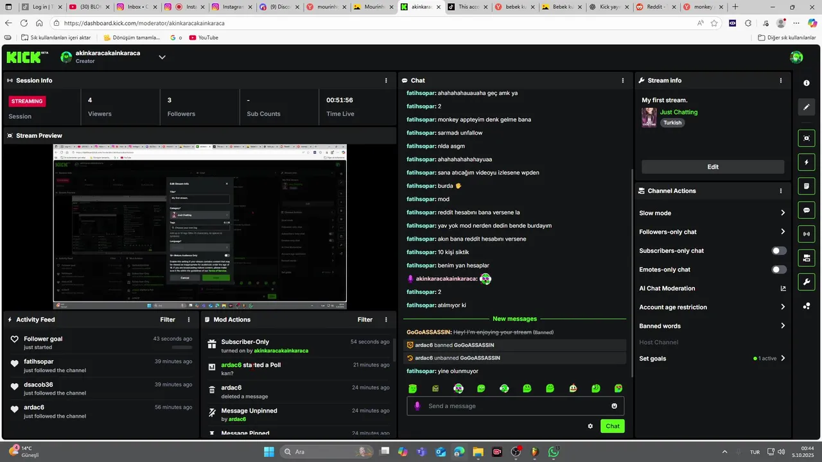Open Activity Feed three-dot menu

pyautogui.click(x=189, y=320)
